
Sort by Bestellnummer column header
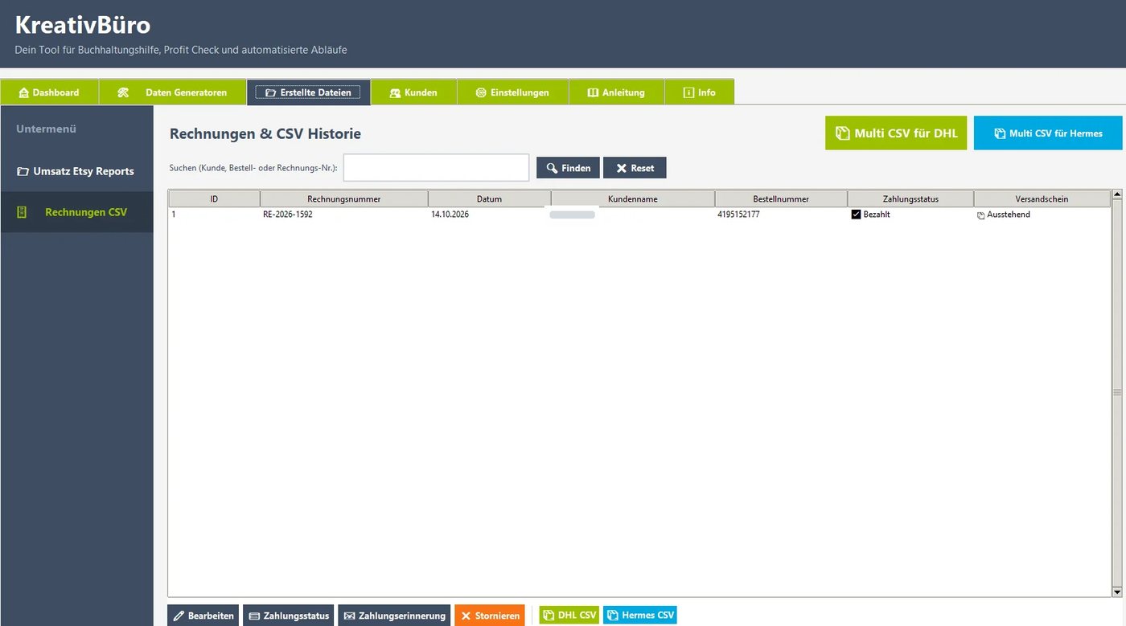[x=781, y=198]
